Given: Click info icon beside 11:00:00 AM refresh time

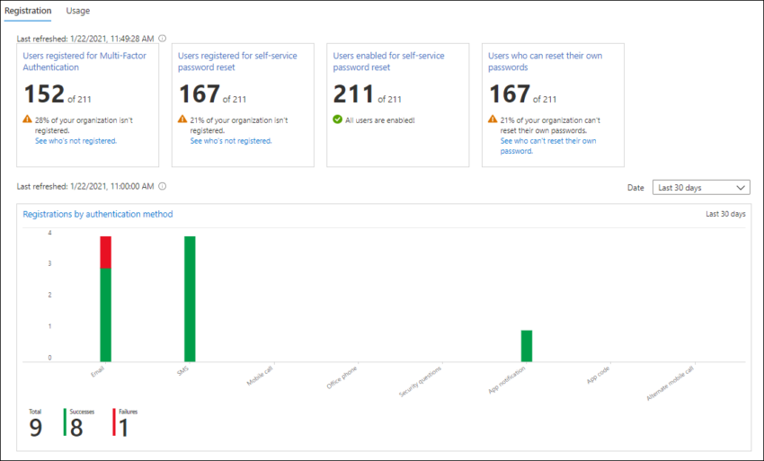Looking at the screenshot, I should point(162,187).
